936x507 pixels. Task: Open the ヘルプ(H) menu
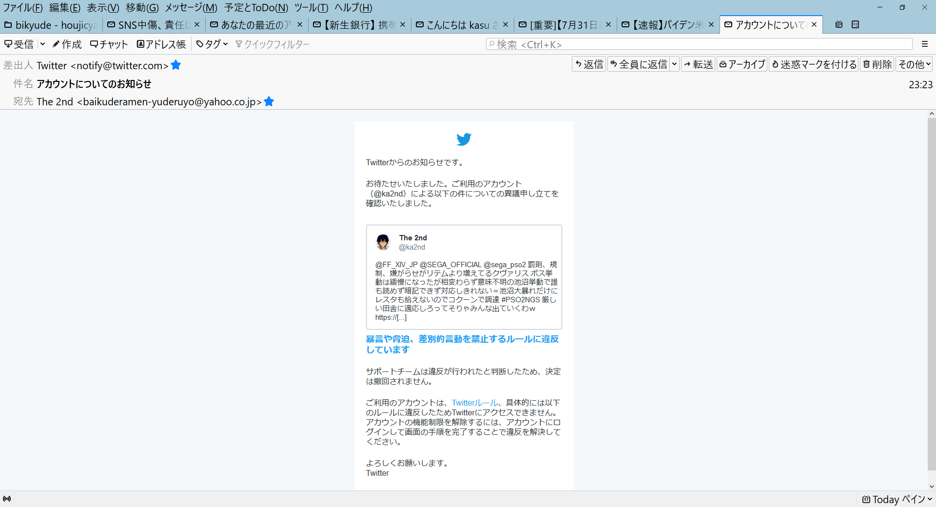[353, 8]
